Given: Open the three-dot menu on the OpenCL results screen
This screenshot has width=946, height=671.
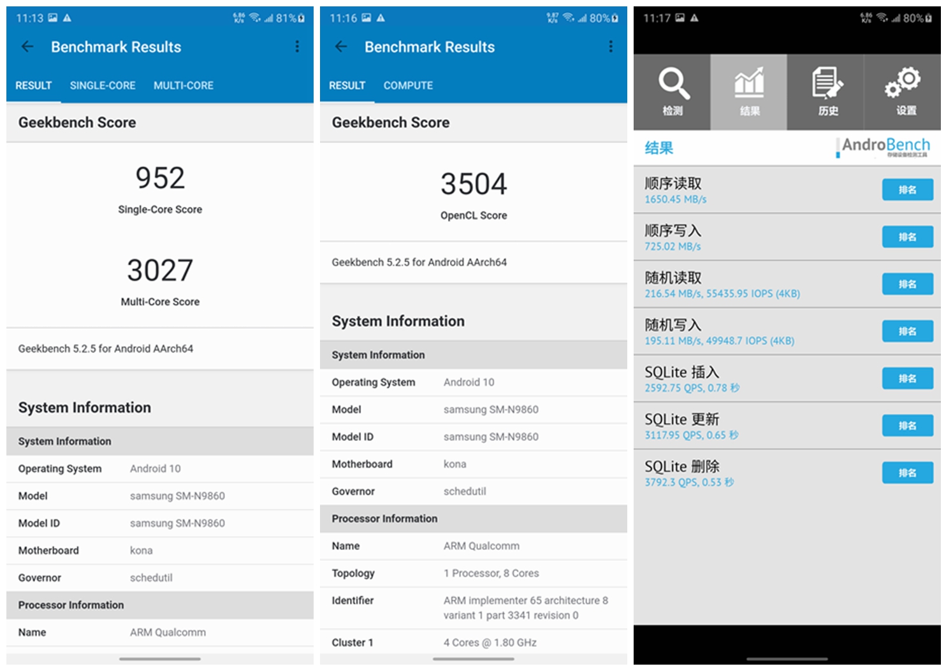Looking at the screenshot, I should [611, 47].
